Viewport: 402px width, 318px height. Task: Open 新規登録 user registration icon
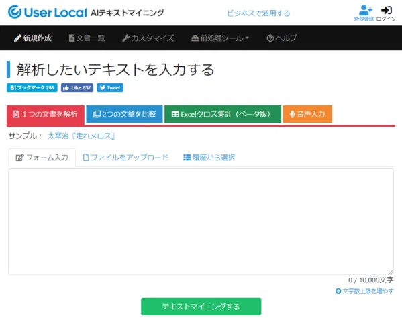(x=364, y=13)
